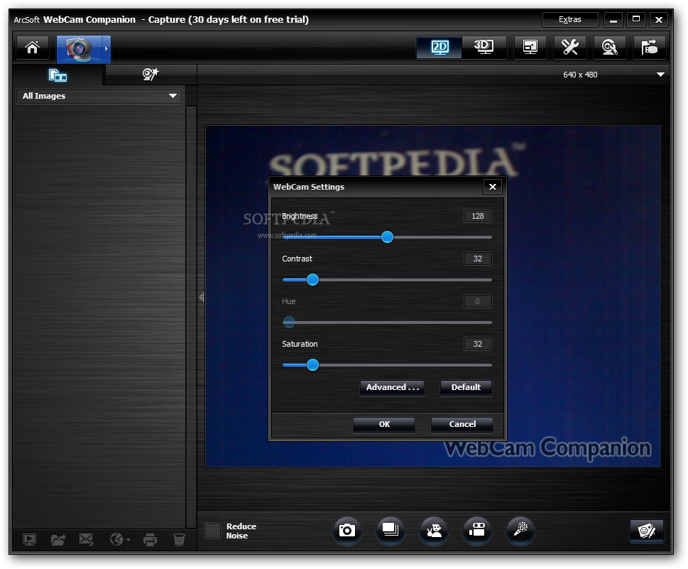Click the disabled Hue slider handle

pos(289,323)
